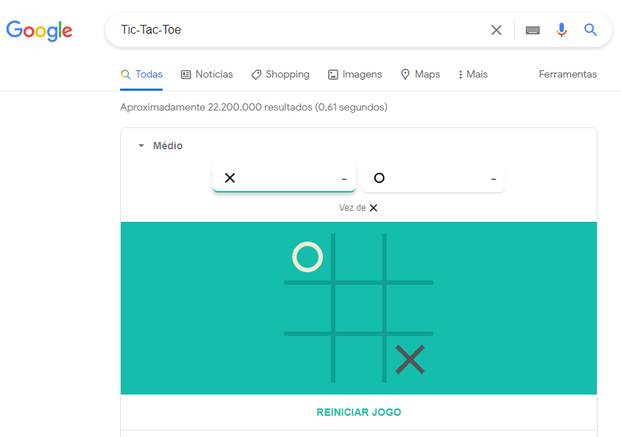Image resolution: width=621 pixels, height=437 pixels.
Task: Click the blue magnifying glass search icon
Action: [590, 30]
